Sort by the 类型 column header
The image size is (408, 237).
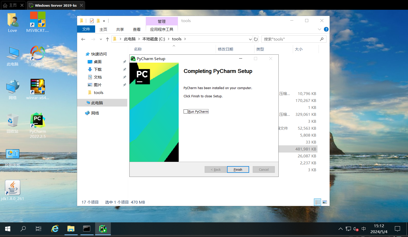[260, 49]
